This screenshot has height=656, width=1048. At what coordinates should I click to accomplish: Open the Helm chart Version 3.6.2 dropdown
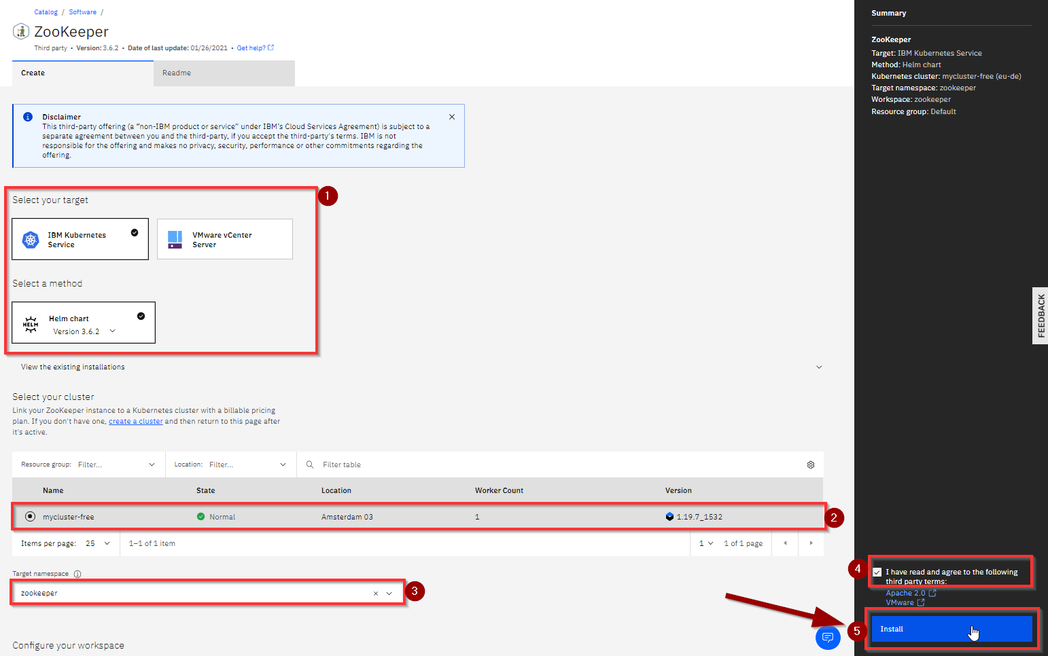tap(85, 331)
